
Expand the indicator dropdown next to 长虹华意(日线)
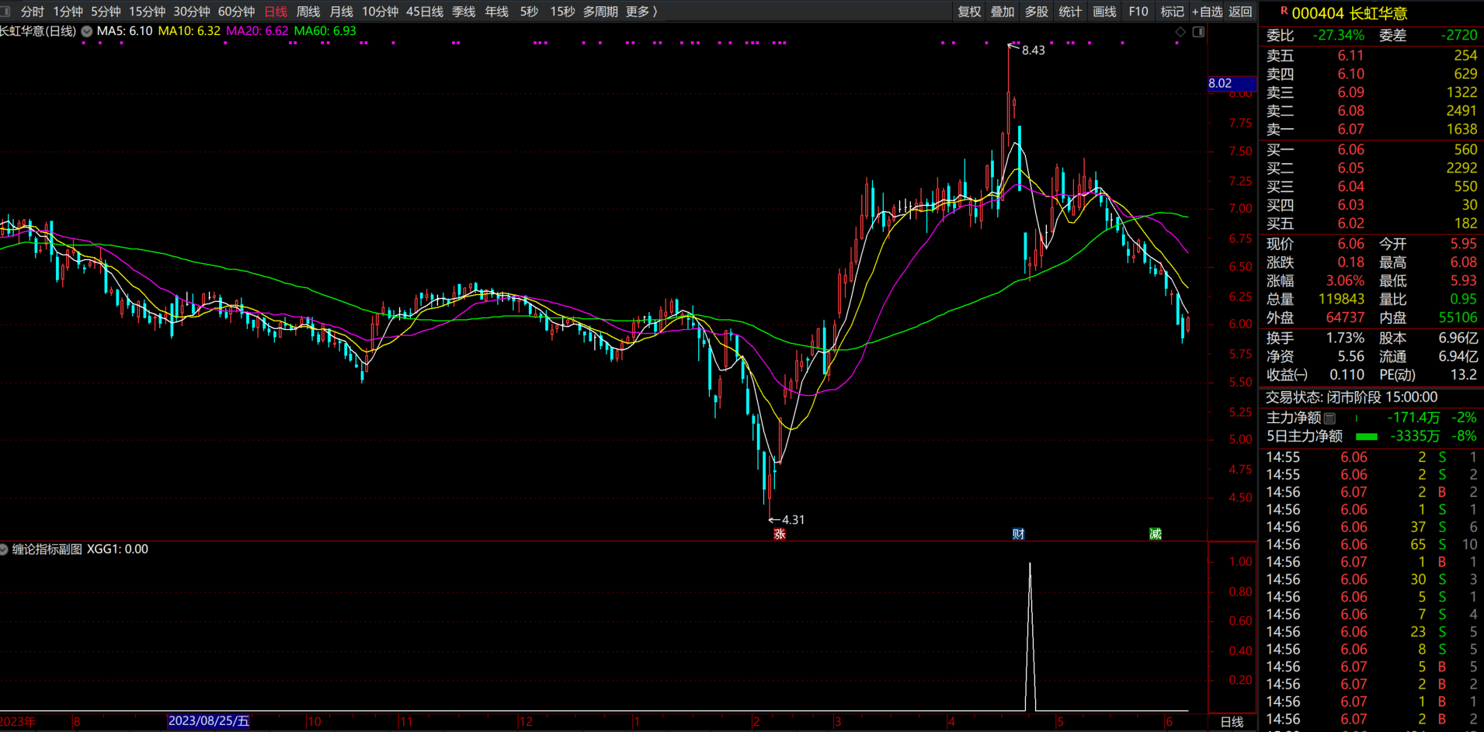(x=87, y=32)
